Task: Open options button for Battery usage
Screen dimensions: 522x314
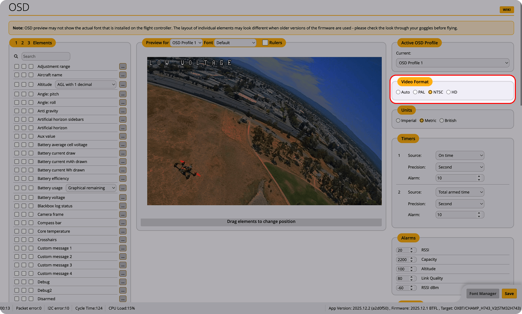Action: click(x=123, y=188)
